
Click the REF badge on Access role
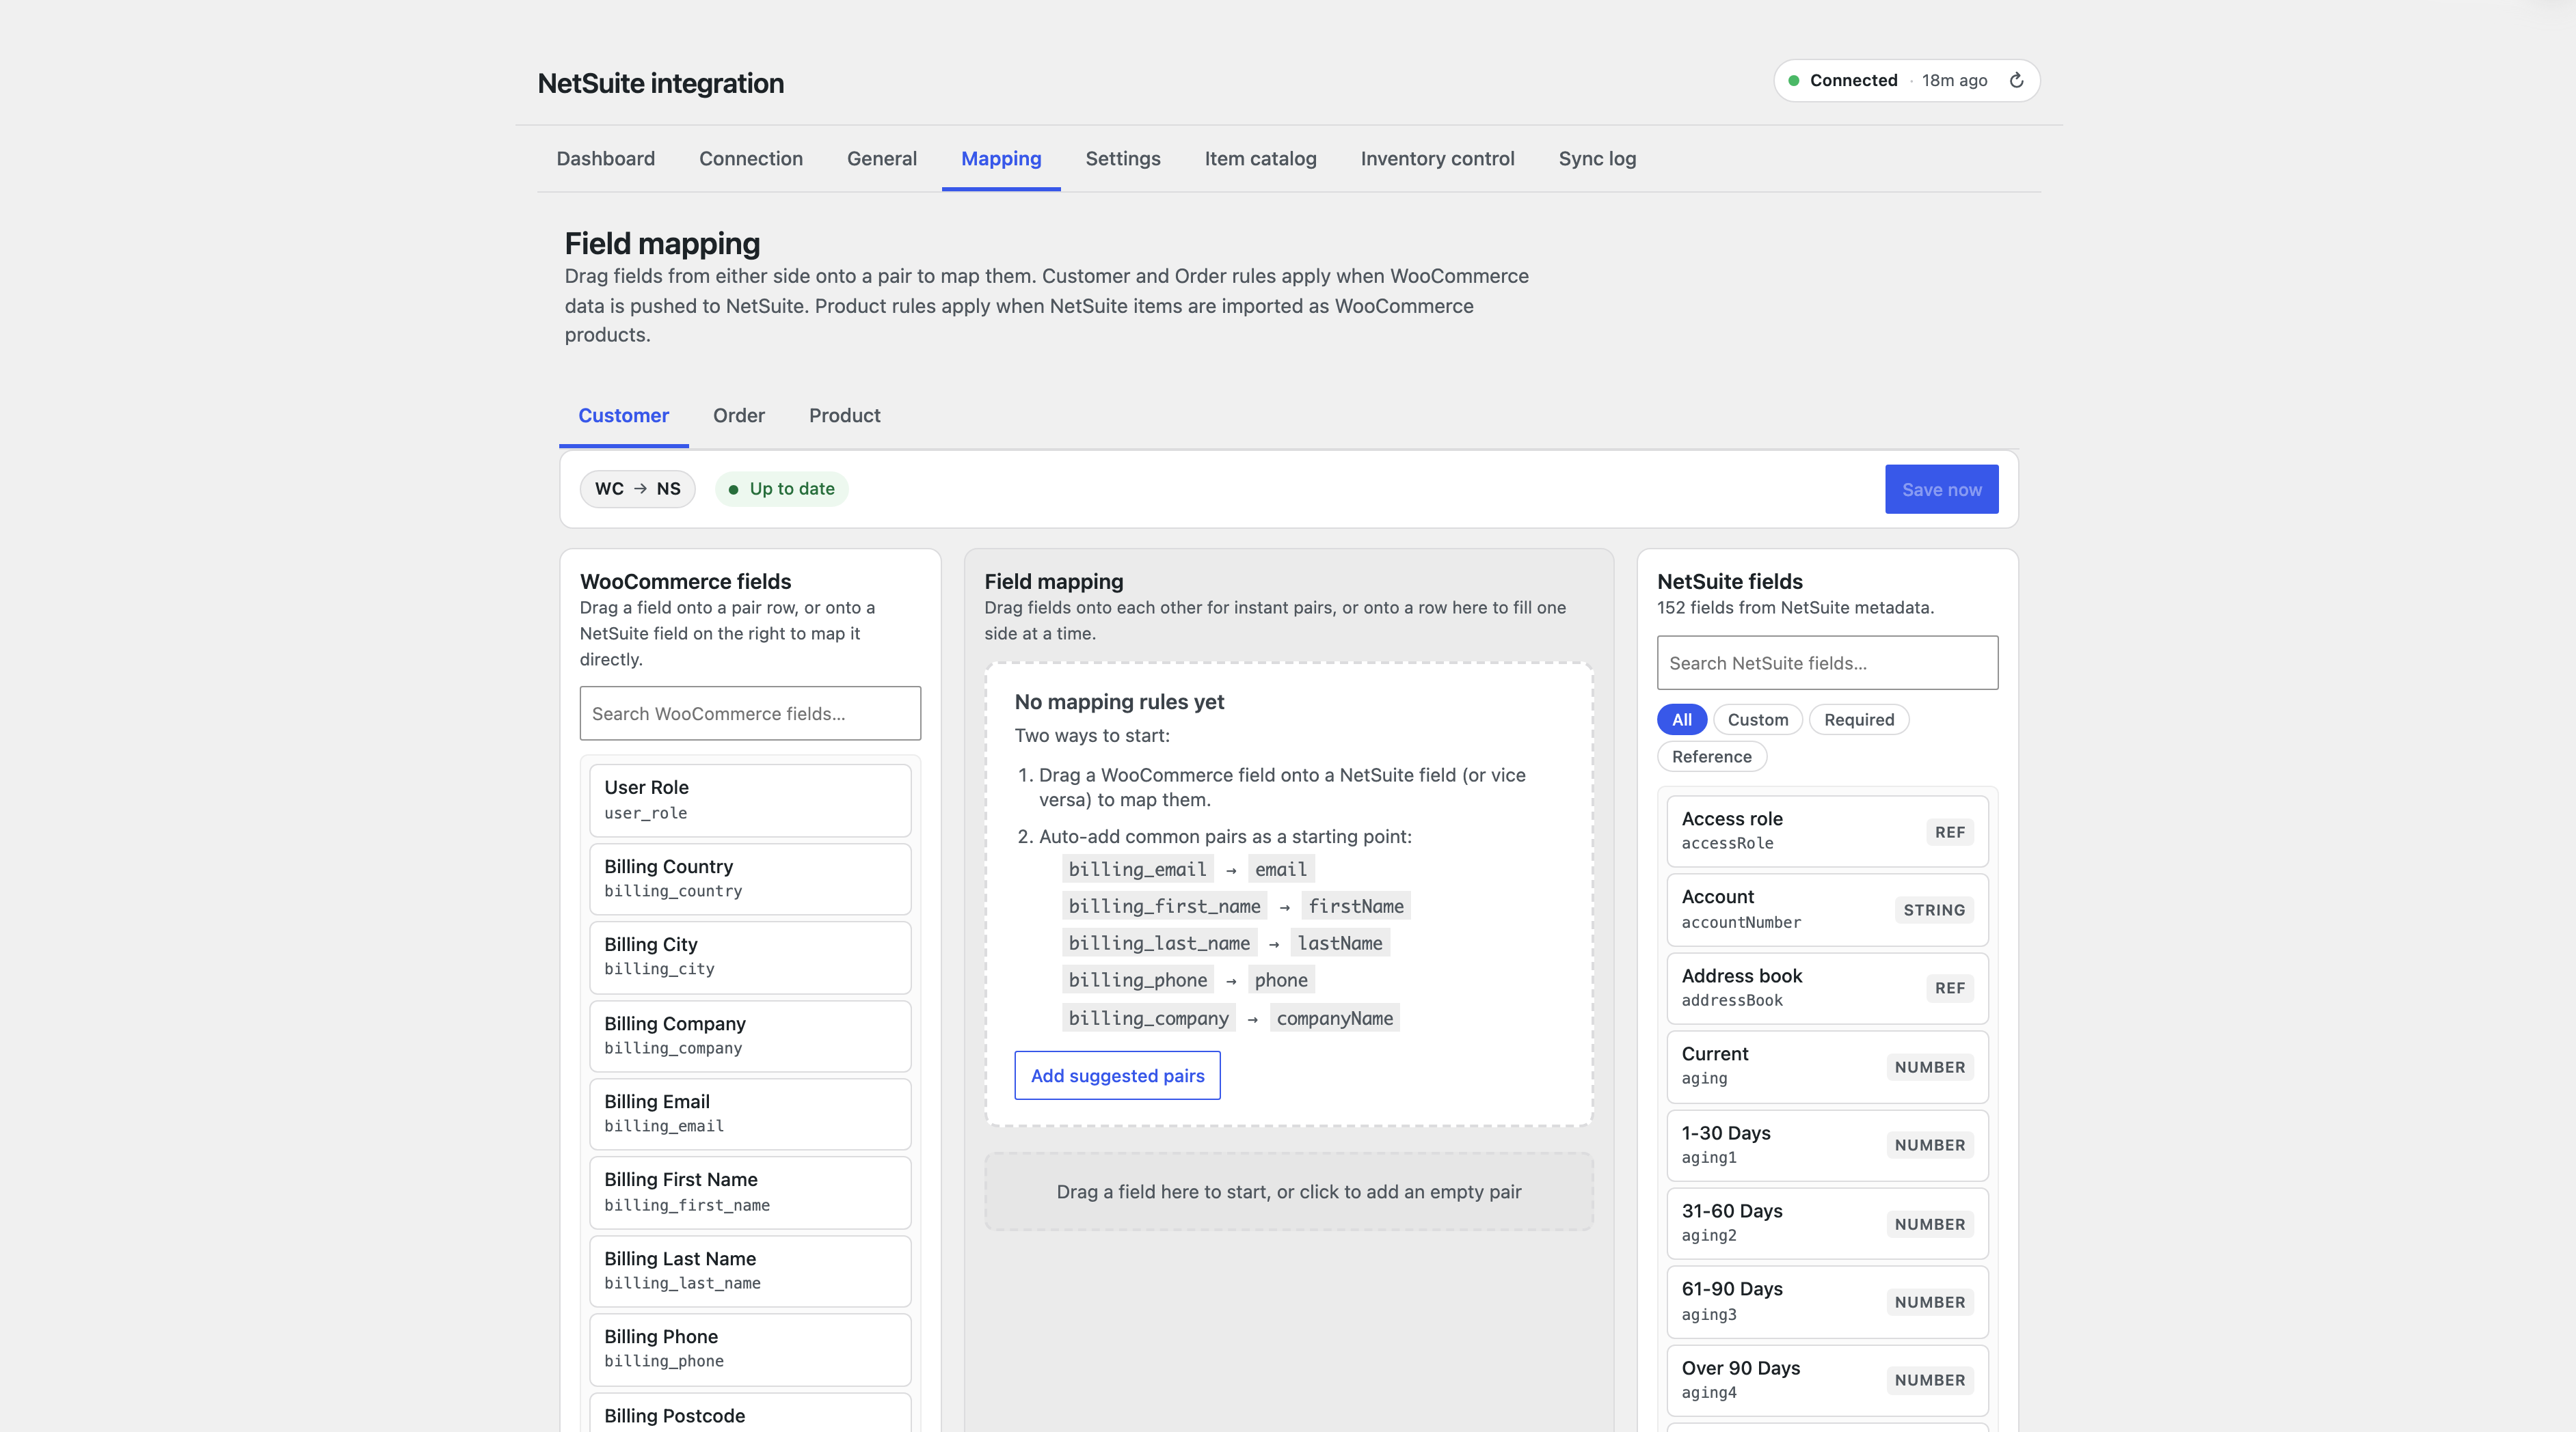(x=1949, y=831)
